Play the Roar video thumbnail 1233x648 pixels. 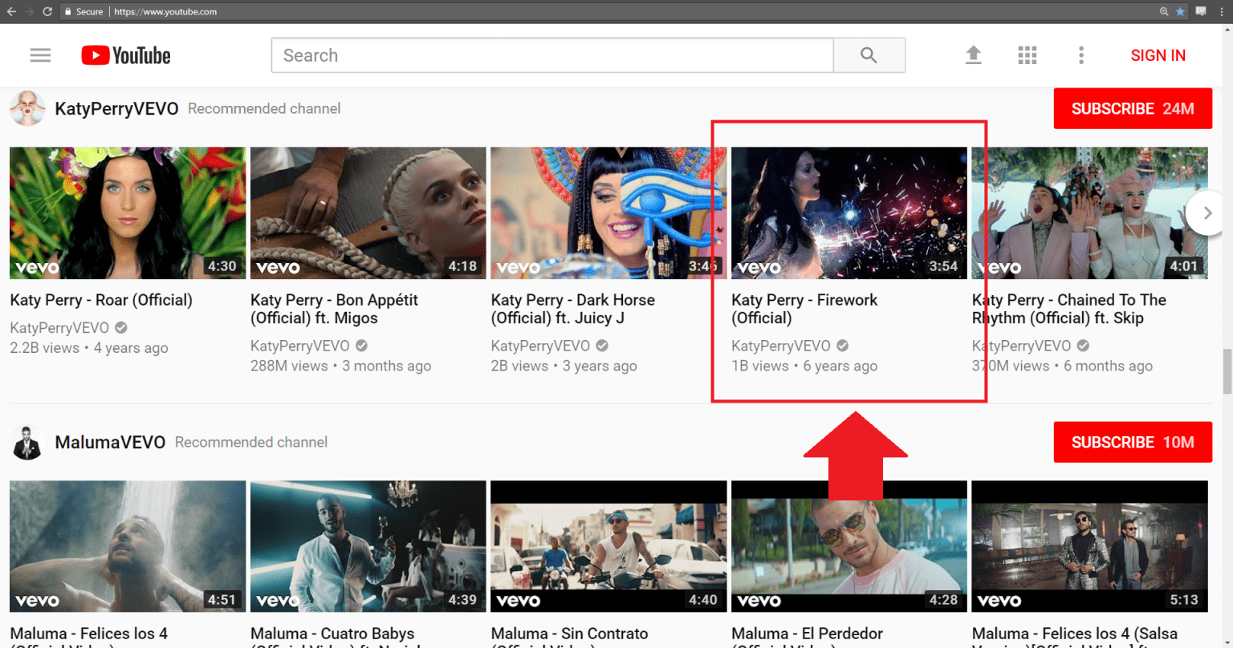[x=128, y=213]
